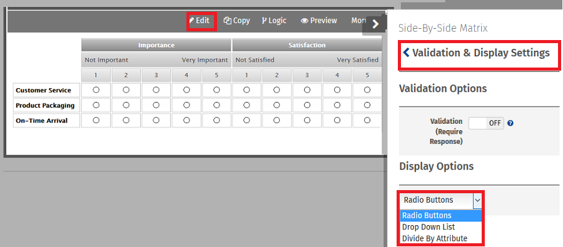Open the Radio Buttons display dropdown

click(x=441, y=200)
